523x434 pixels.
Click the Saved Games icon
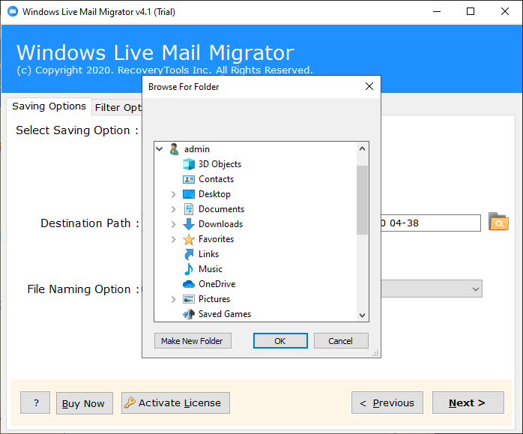tap(189, 314)
